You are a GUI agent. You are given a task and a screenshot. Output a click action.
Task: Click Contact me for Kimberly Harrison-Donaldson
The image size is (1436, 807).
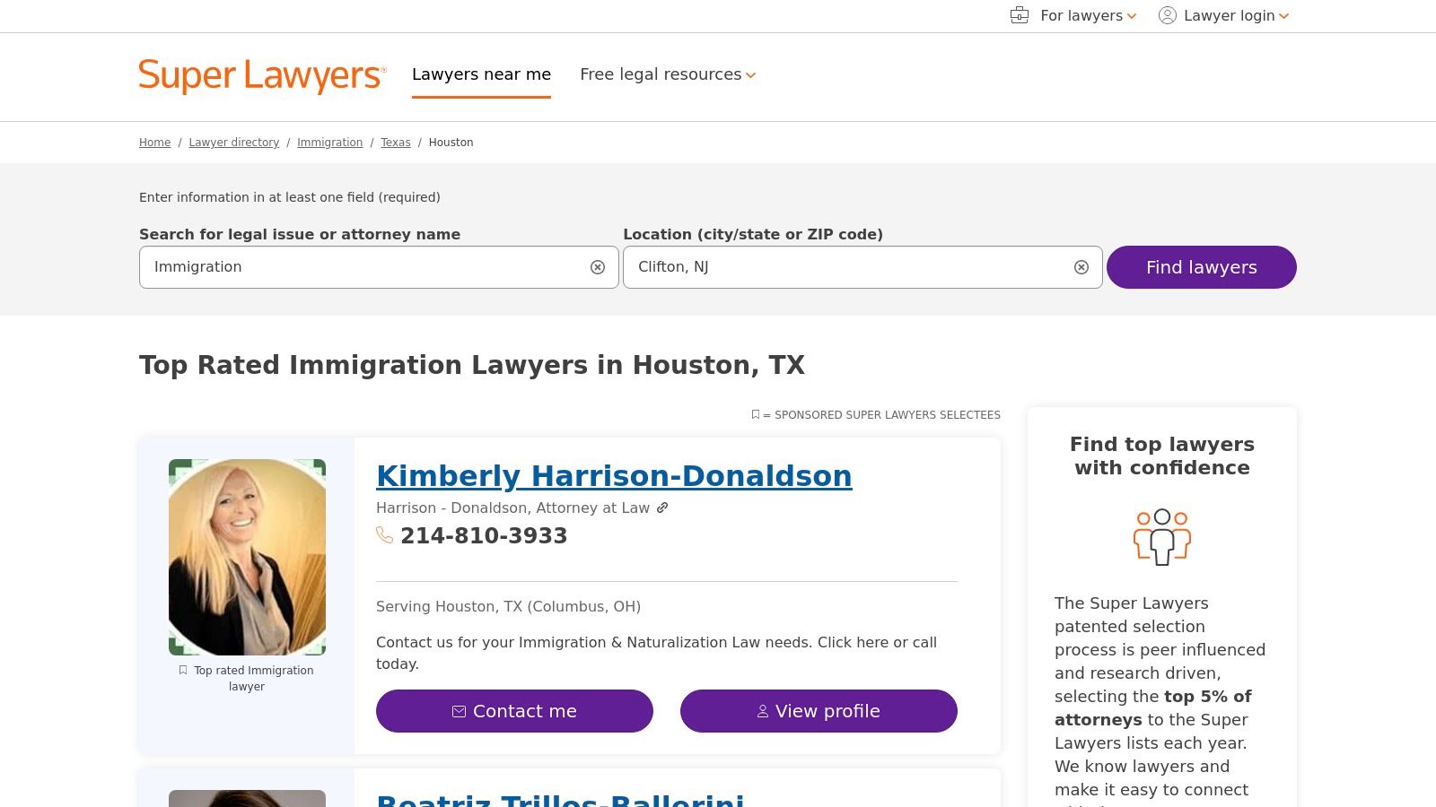tap(514, 710)
